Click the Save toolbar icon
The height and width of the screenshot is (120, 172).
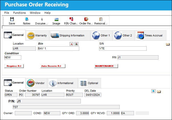(x=12, y=19)
